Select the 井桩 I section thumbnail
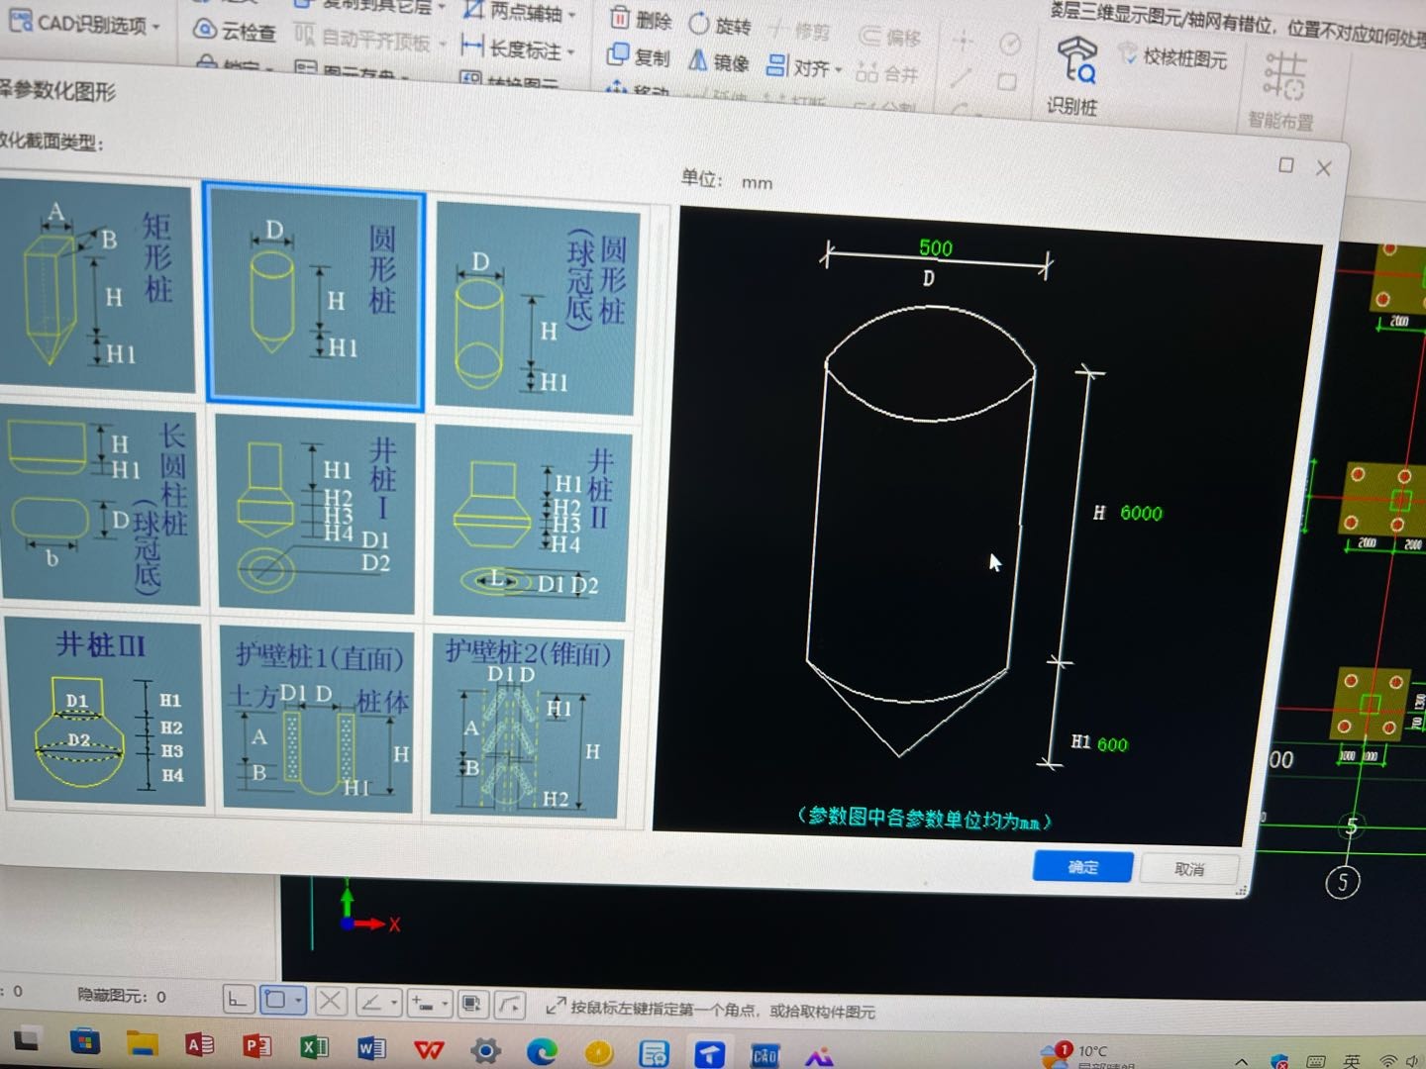The height and width of the screenshot is (1069, 1426). tap(316, 513)
